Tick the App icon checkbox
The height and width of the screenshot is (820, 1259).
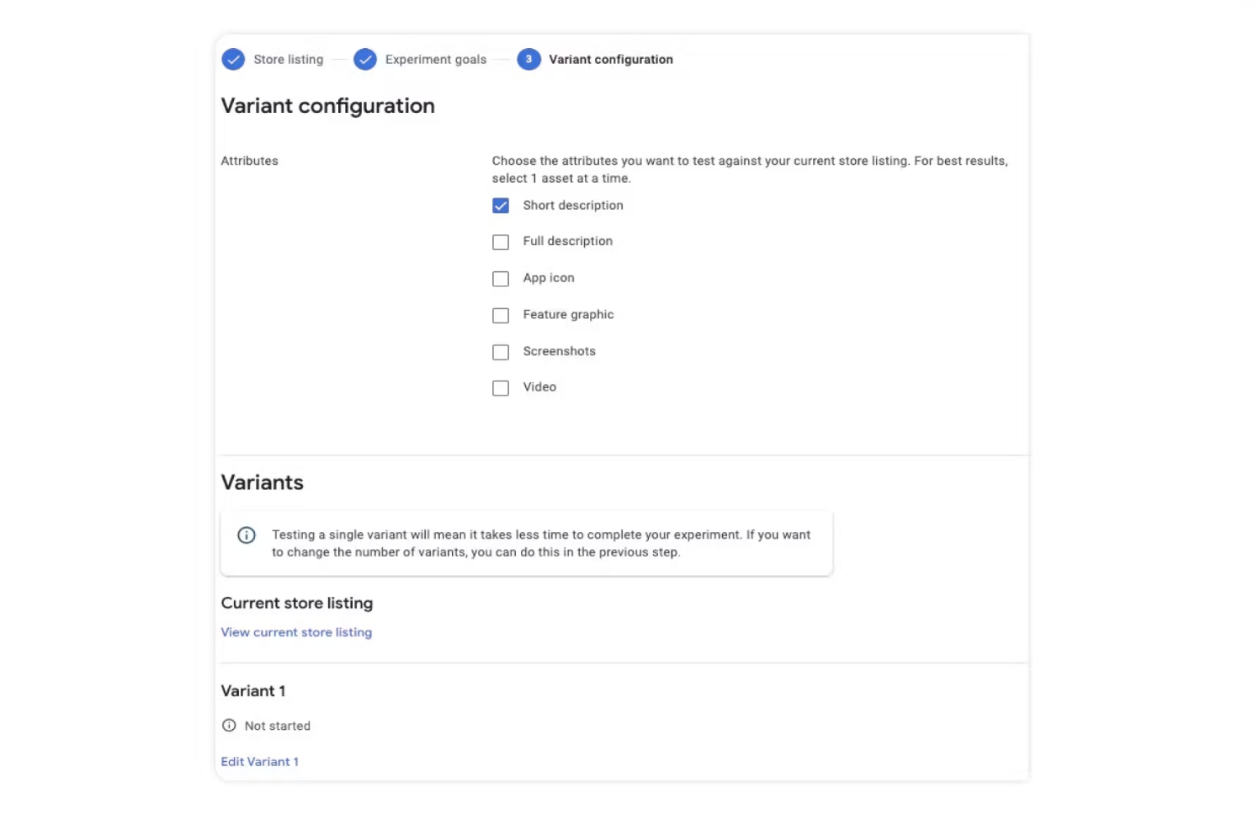tap(501, 279)
